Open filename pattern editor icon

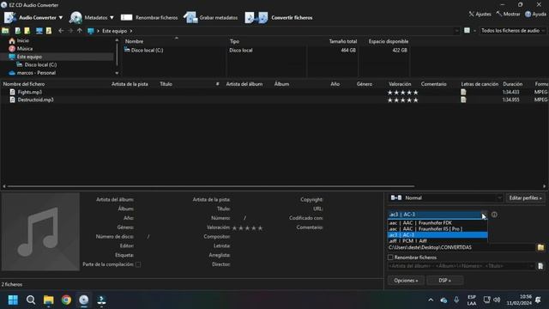click(540, 266)
